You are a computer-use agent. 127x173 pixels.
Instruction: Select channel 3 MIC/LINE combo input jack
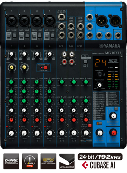[37, 21]
